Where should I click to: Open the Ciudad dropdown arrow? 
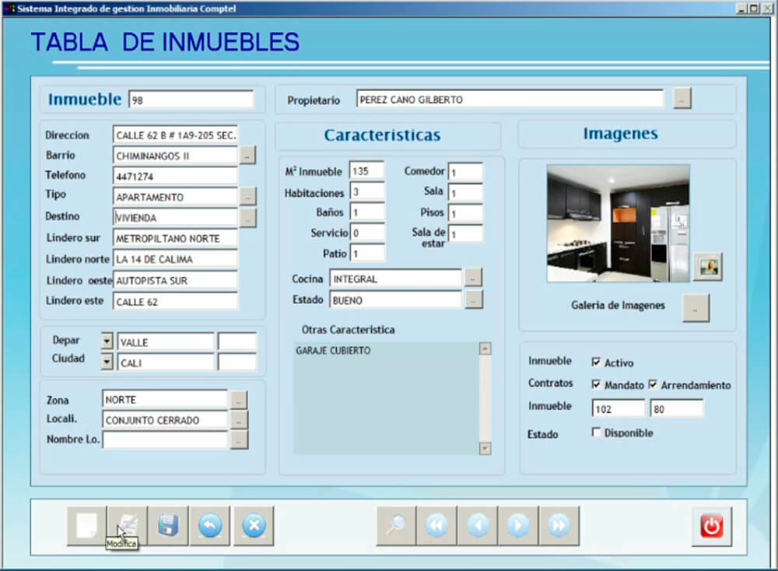point(107,362)
